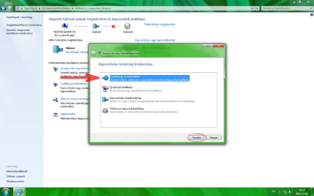
Task: Open the volume speaker icon in system tray
Action: [x=290, y=192]
